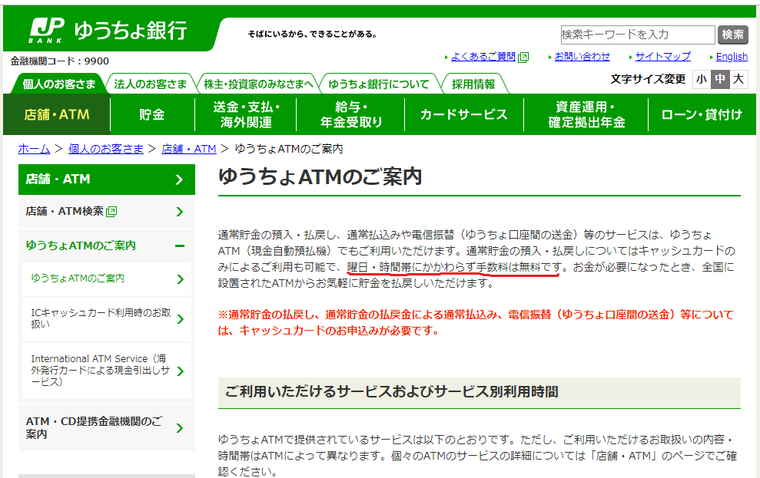Click the arrow beside ATM・CD提携金融機関のご案内
Viewport: 760px width, 478px height.
(x=180, y=427)
